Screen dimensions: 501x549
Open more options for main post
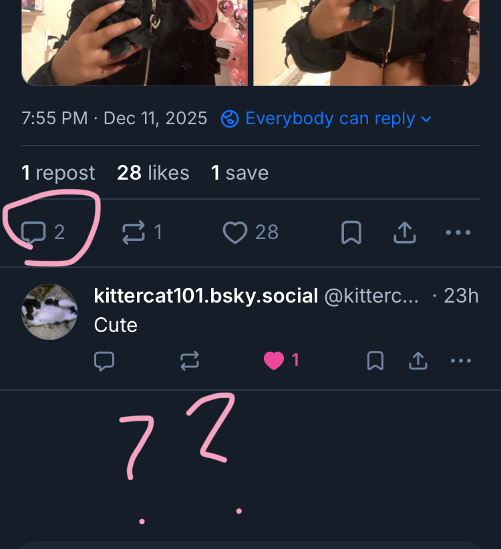[458, 232]
